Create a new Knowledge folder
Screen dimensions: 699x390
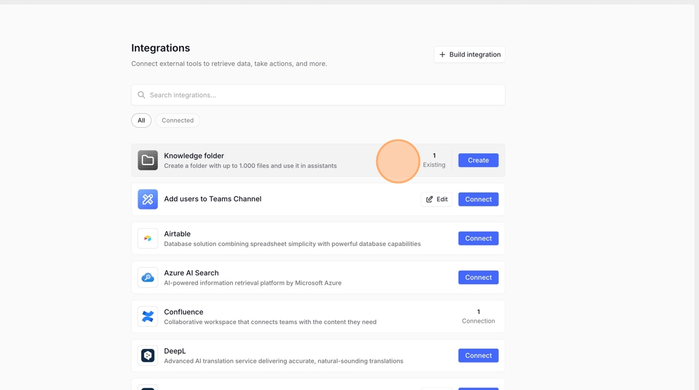point(478,160)
